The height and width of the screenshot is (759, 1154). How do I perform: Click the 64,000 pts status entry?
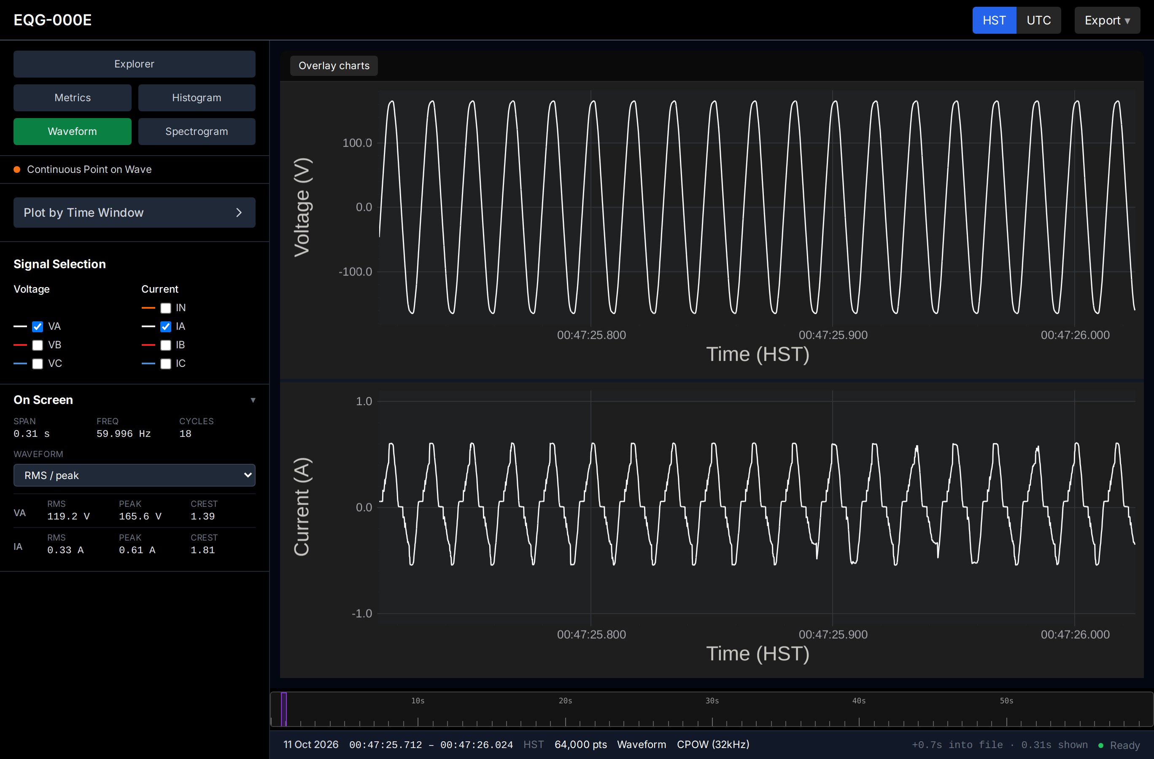[580, 745]
